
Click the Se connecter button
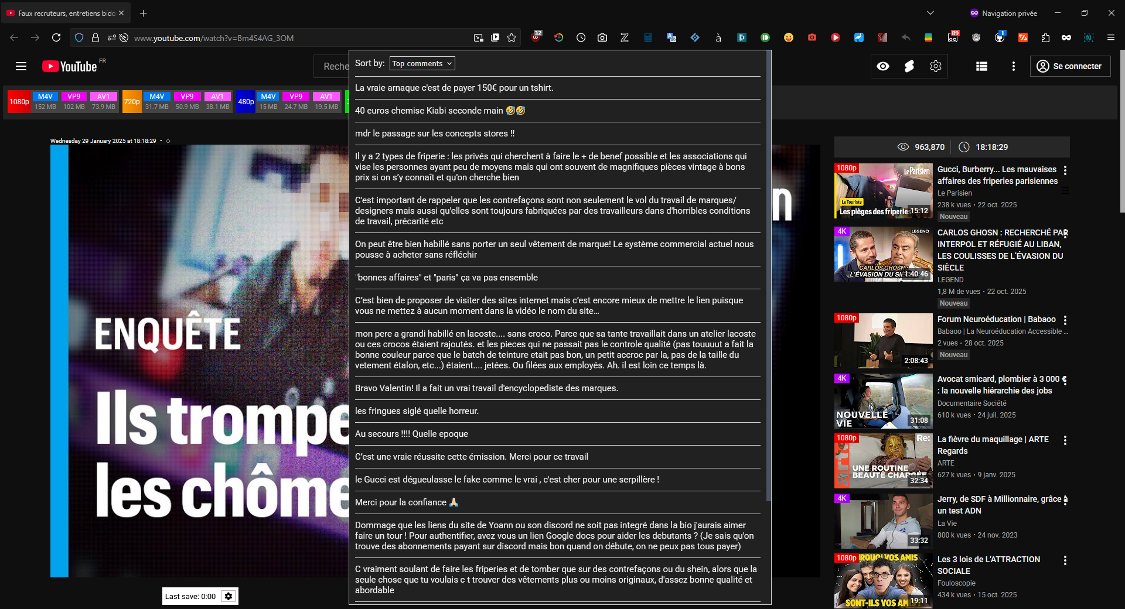tap(1070, 66)
